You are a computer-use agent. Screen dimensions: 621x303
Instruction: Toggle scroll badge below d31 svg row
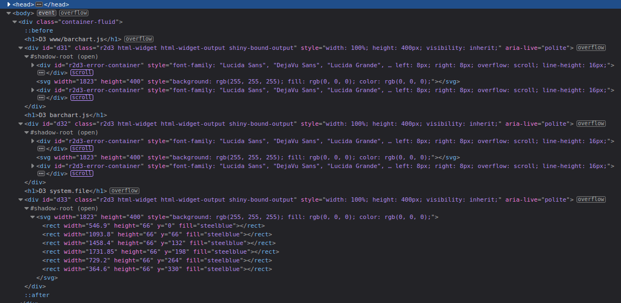click(81, 98)
